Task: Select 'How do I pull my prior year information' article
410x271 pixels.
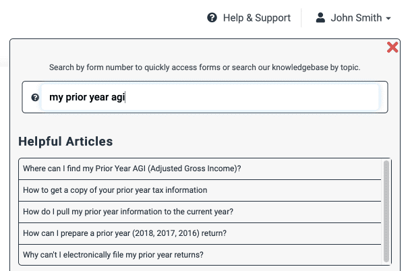Action: pyautogui.click(x=200, y=212)
